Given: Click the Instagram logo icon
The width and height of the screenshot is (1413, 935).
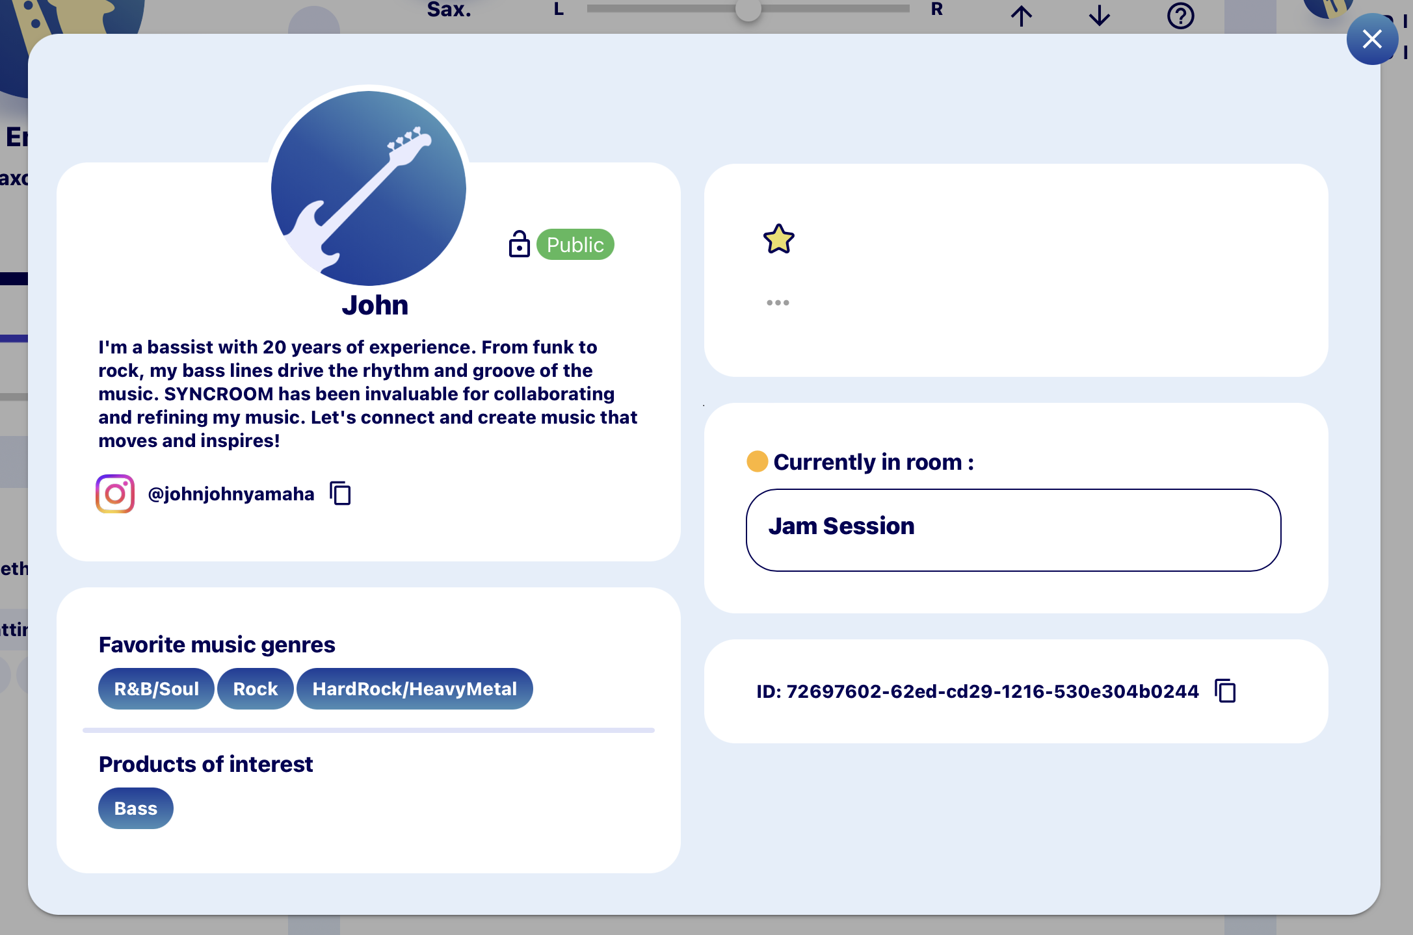Looking at the screenshot, I should pos(115,494).
